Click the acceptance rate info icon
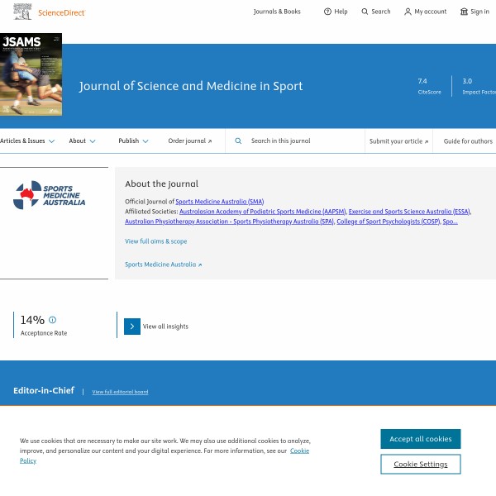This screenshot has width=496, height=496. pos(53,320)
